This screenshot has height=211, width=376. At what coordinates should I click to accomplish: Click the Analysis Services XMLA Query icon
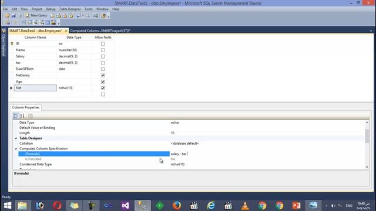coord(71,16)
